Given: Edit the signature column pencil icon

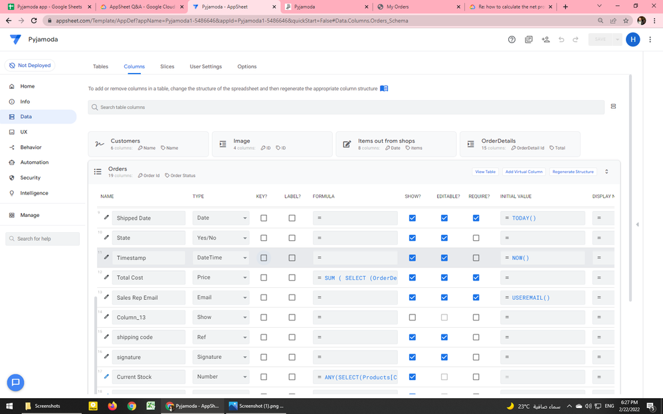Looking at the screenshot, I should click(x=106, y=356).
